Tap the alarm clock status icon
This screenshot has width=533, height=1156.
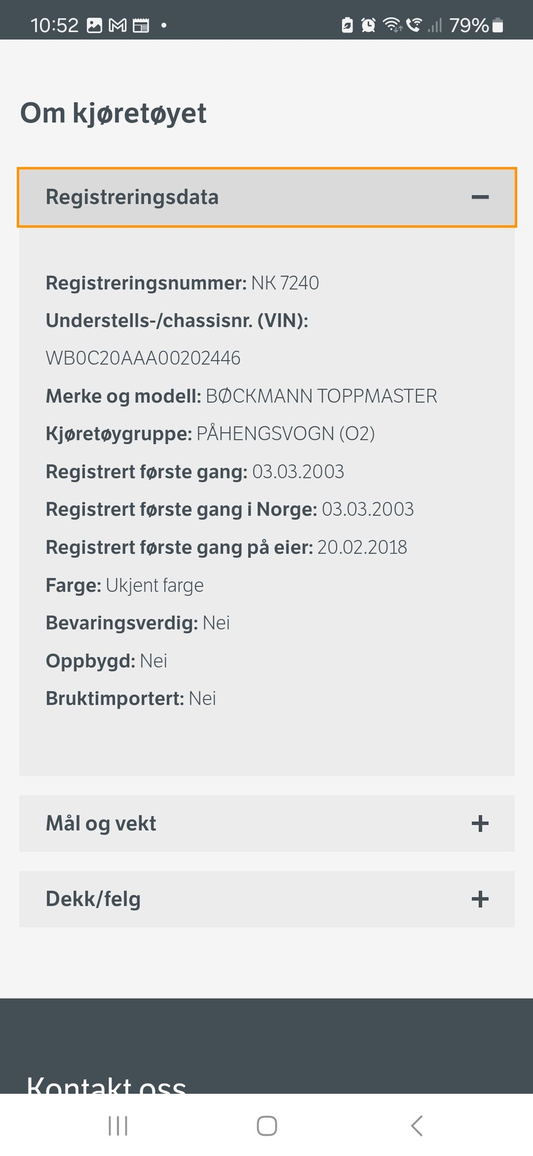[368, 25]
